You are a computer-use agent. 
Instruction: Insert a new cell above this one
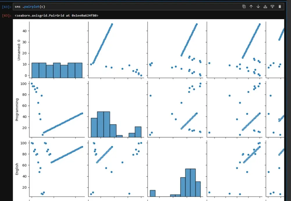click(265, 6)
